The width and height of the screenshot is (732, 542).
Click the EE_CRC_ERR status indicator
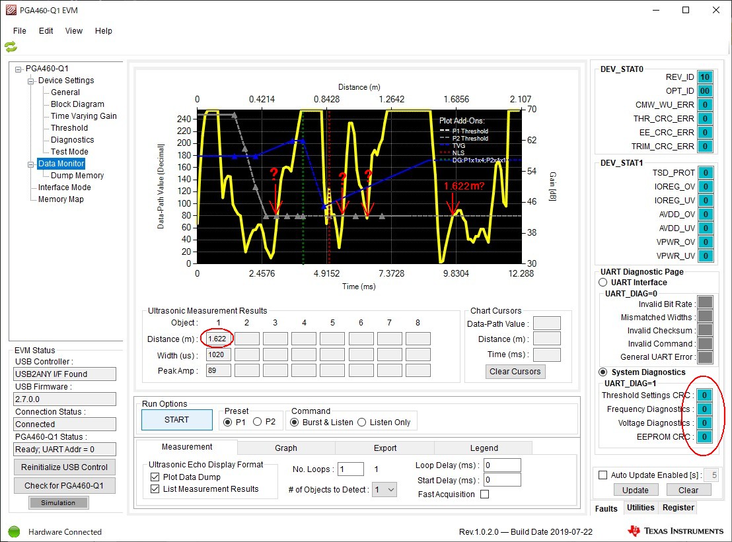click(x=705, y=133)
